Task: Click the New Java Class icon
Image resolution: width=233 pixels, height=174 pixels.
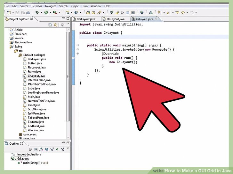Action: point(76,12)
